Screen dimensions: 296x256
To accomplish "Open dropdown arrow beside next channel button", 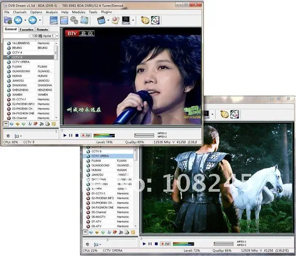I will [x=40, y=20].
